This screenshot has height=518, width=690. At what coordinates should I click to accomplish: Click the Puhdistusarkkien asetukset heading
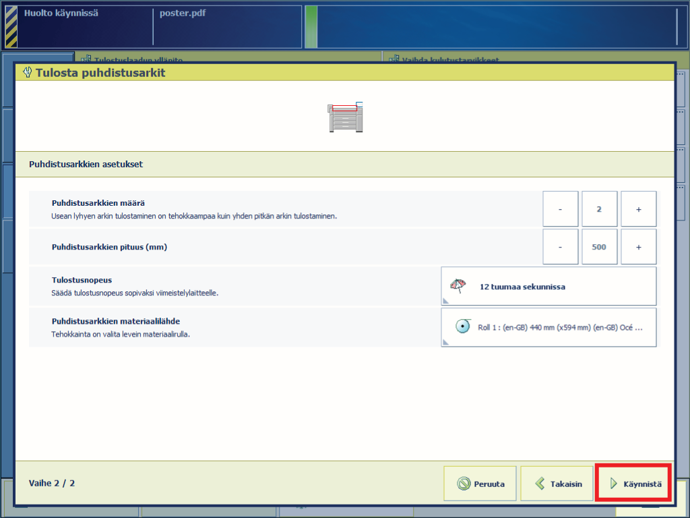coord(86,165)
